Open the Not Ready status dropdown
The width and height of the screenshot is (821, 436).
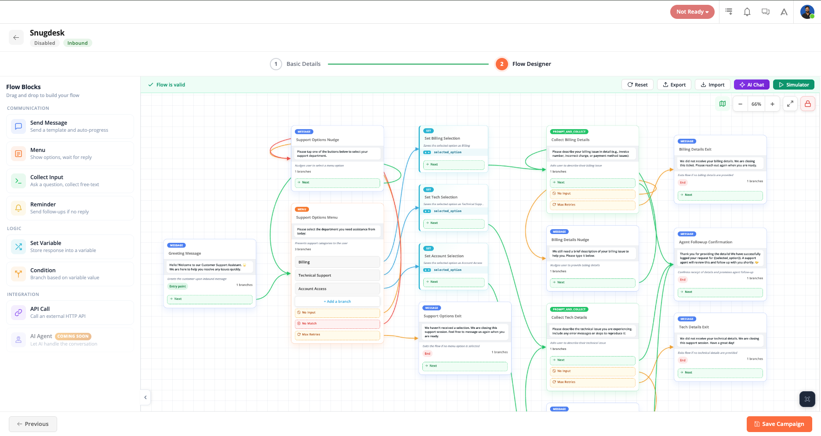[x=692, y=12]
